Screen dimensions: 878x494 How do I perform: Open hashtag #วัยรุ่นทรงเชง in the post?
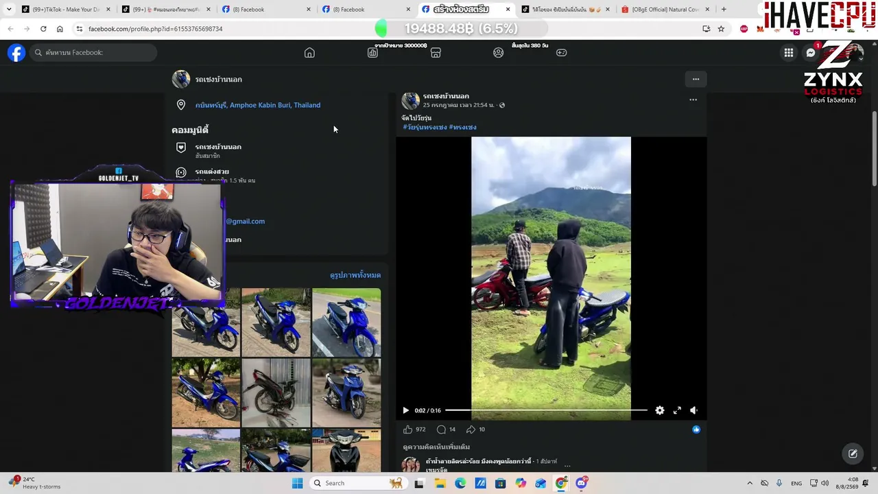pos(425,127)
